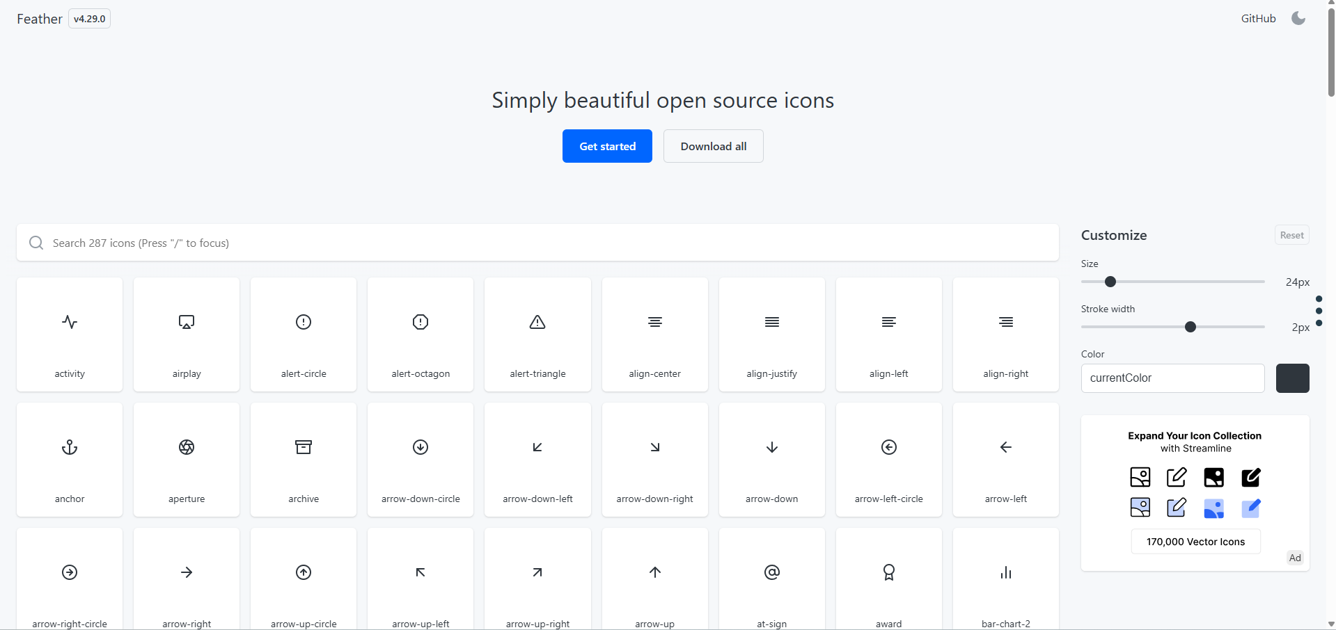Viewport: 1336px width, 630px height.
Task: Toggle dark mode with the moon icon
Action: pos(1298,18)
